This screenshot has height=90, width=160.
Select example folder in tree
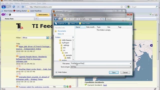pyautogui.click(x=69, y=55)
